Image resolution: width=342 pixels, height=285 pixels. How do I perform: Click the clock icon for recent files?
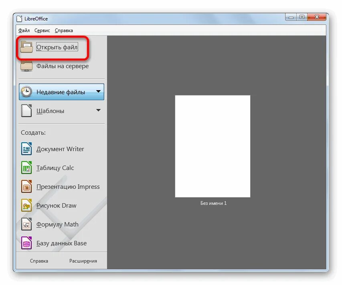tap(26, 92)
